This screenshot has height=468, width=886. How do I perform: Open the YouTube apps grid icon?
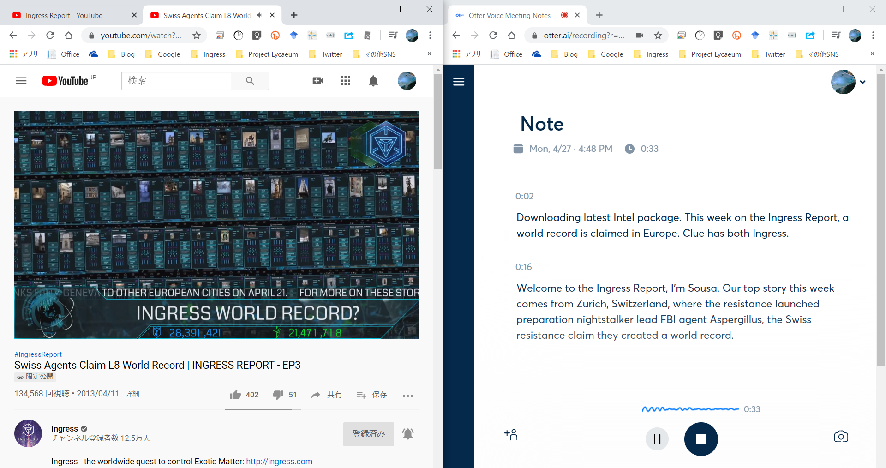pos(346,81)
